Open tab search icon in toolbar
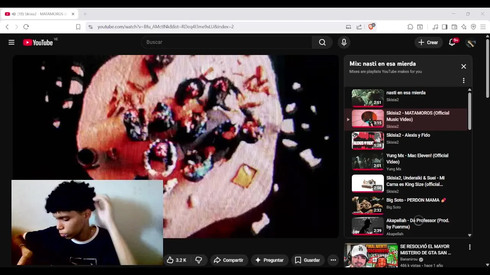Viewport: 490px width, 275px height. [420, 27]
